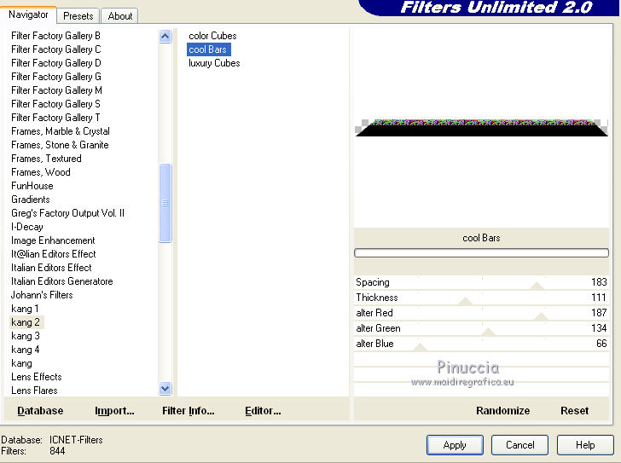Choose Frames, Marble & Crystal category
The height and width of the screenshot is (463, 621).
pyautogui.click(x=61, y=131)
